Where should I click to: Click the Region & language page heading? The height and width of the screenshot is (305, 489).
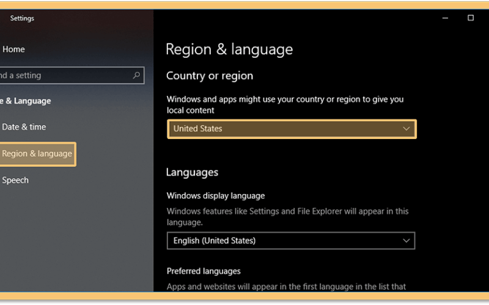[x=229, y=49]
